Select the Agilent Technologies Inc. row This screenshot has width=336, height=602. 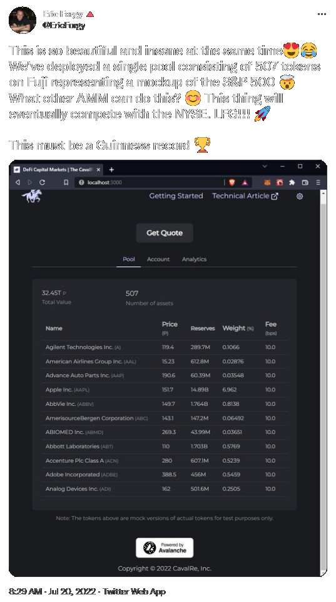point(164,347)
